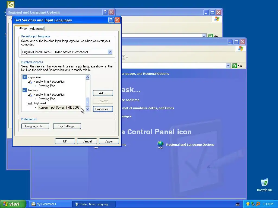The height and width of the screenshot is (208, 278).
Task: Click the Views toolbar icon in Control Panel
Action: click(x=123, y=57)
